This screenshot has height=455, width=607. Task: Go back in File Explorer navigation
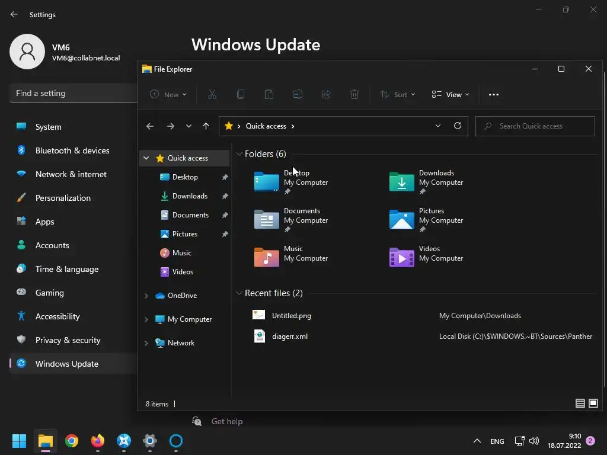click(x=150, y=126)
